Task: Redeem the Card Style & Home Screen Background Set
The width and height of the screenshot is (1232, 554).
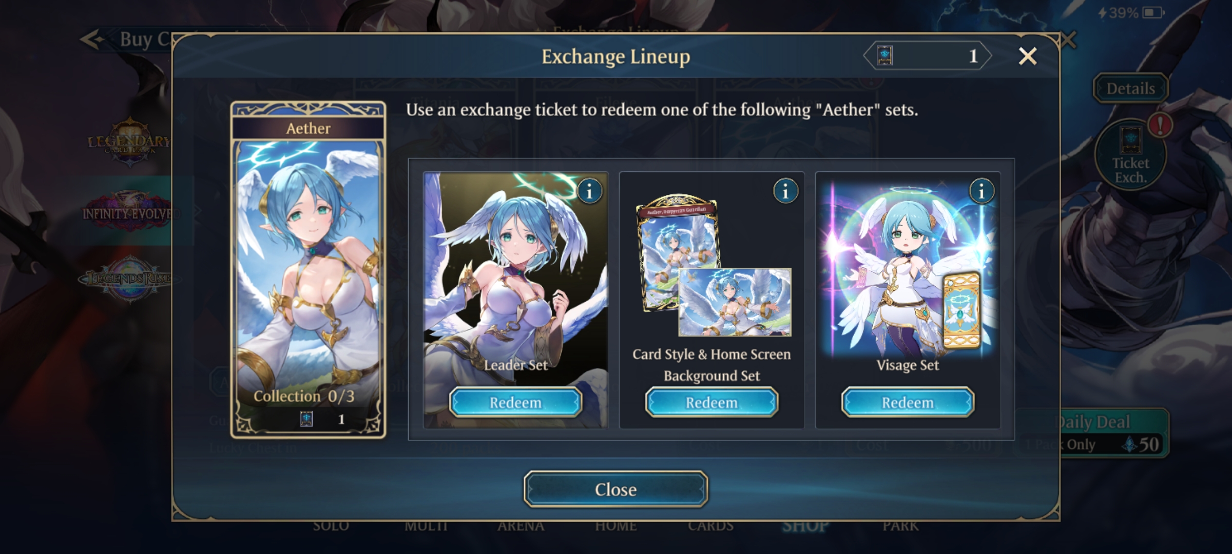Action: (711, 402)
